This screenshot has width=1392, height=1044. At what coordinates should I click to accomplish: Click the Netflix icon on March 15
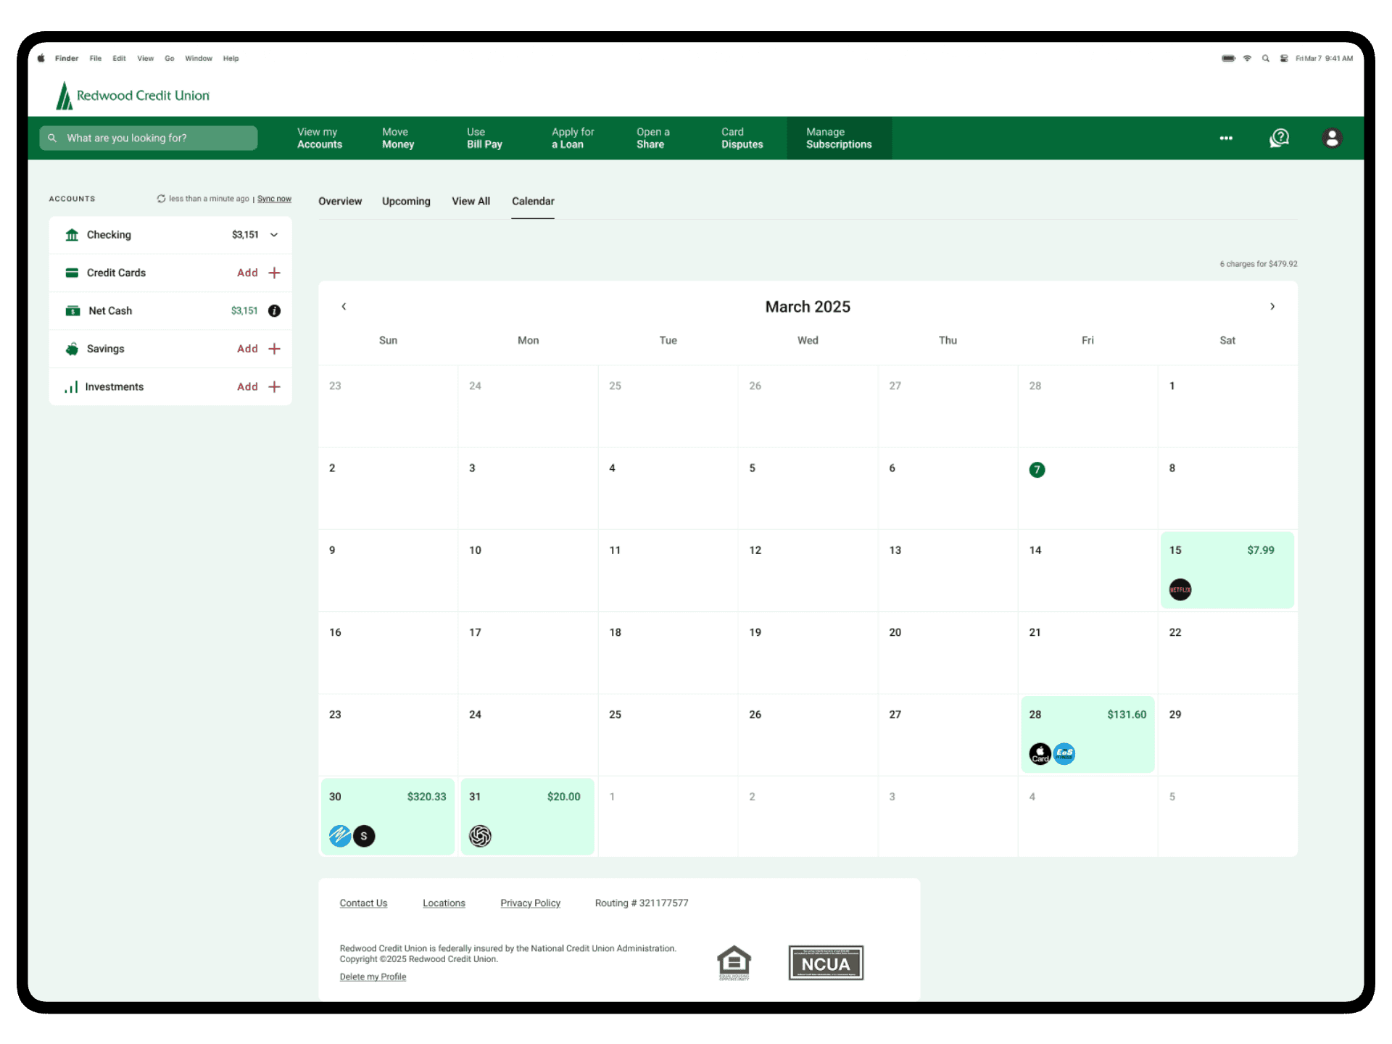(1180, 589)
